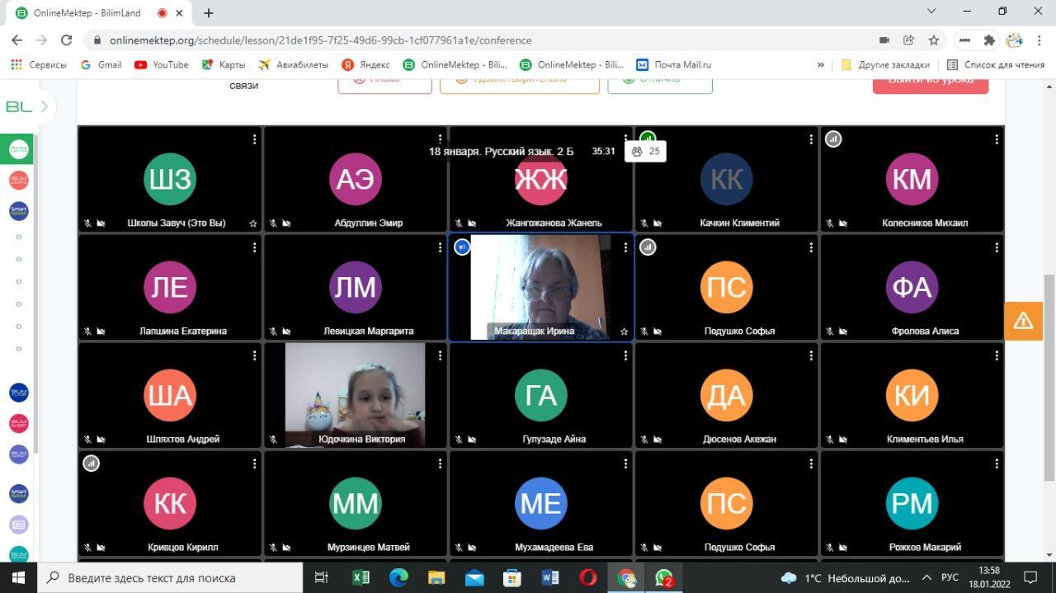1056x593 pixels.
Task: Open three-dot menu on Лапшина Екатерина tile
Action: [254, 247]
